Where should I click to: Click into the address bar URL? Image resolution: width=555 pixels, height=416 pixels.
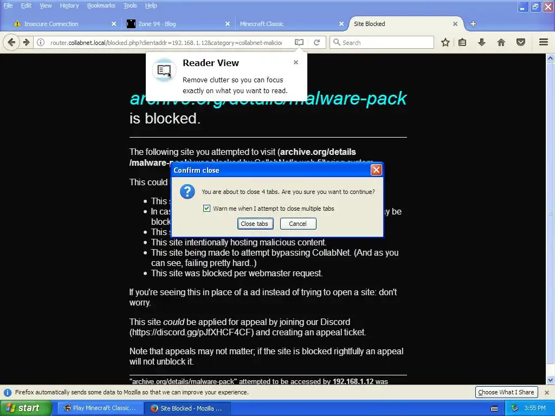click(166, 42)
